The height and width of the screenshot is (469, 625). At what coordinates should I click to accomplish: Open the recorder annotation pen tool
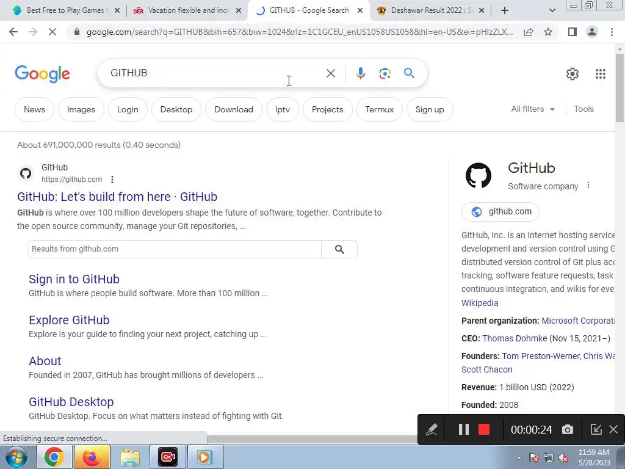432,429
